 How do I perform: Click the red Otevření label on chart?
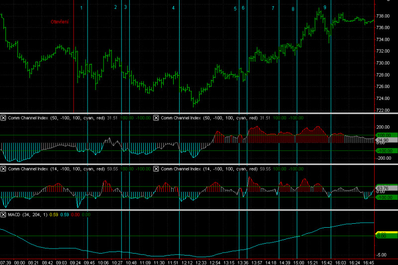pos(60,22)
